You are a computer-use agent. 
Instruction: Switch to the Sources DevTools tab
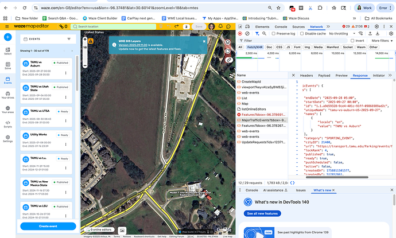pos(298,27)
